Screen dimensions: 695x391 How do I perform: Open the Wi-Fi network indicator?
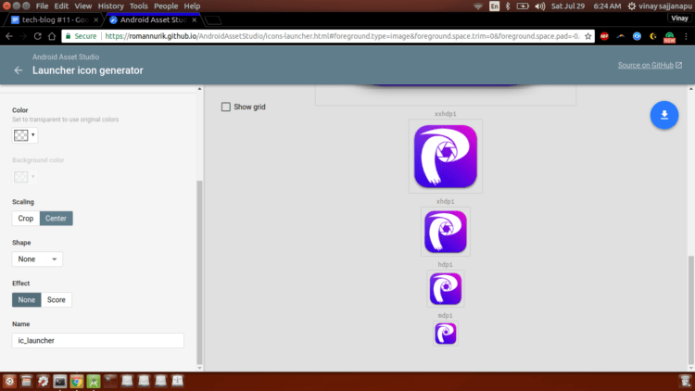pyautogui.click(x=478, y=6)
